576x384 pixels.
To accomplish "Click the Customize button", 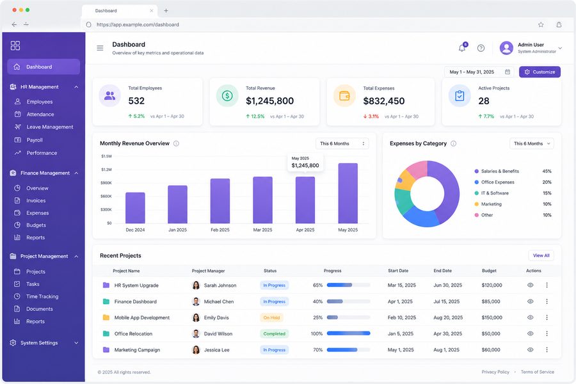I will pyautogui.click(x=540, y=72).
